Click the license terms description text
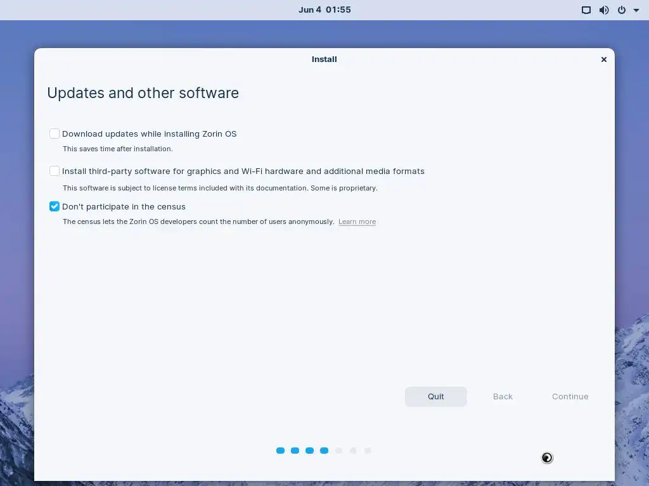 click(x=220, y=188)
